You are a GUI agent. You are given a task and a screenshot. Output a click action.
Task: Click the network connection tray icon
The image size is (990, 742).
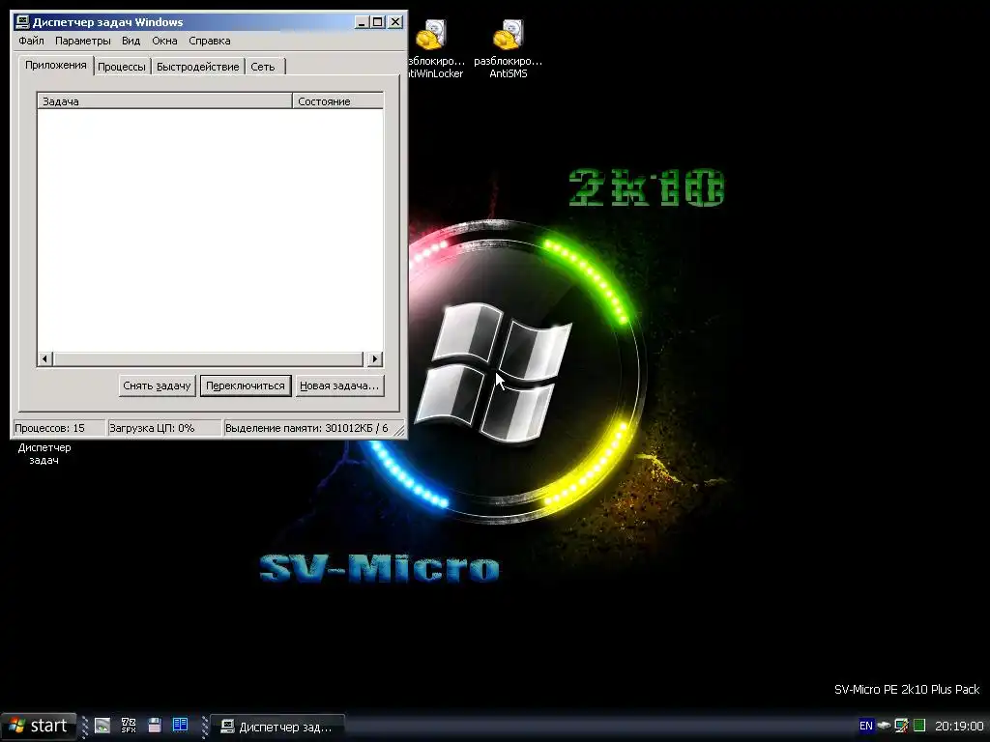pyautogui.click(x=902, y=726)
